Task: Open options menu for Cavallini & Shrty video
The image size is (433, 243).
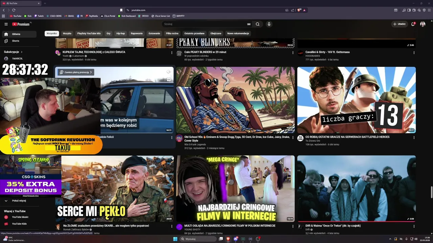Action: pyautogui.click(x=414, y=53)
